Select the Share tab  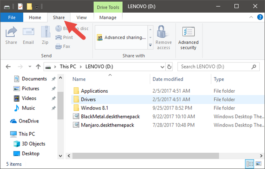pyautogui.click(x=58, y=18)
